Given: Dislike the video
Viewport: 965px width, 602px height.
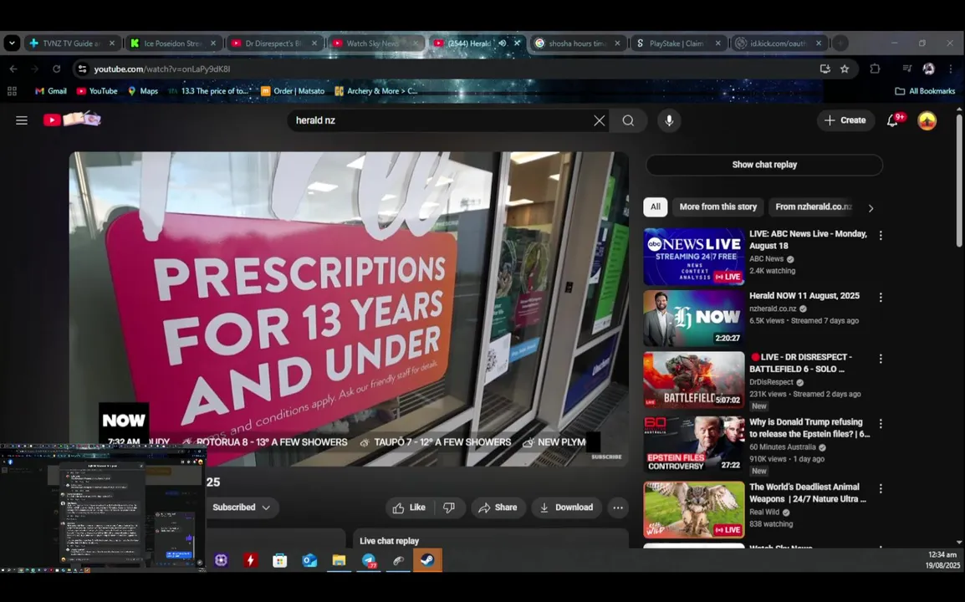Looking at the screenshot, I should pos(449,508).
